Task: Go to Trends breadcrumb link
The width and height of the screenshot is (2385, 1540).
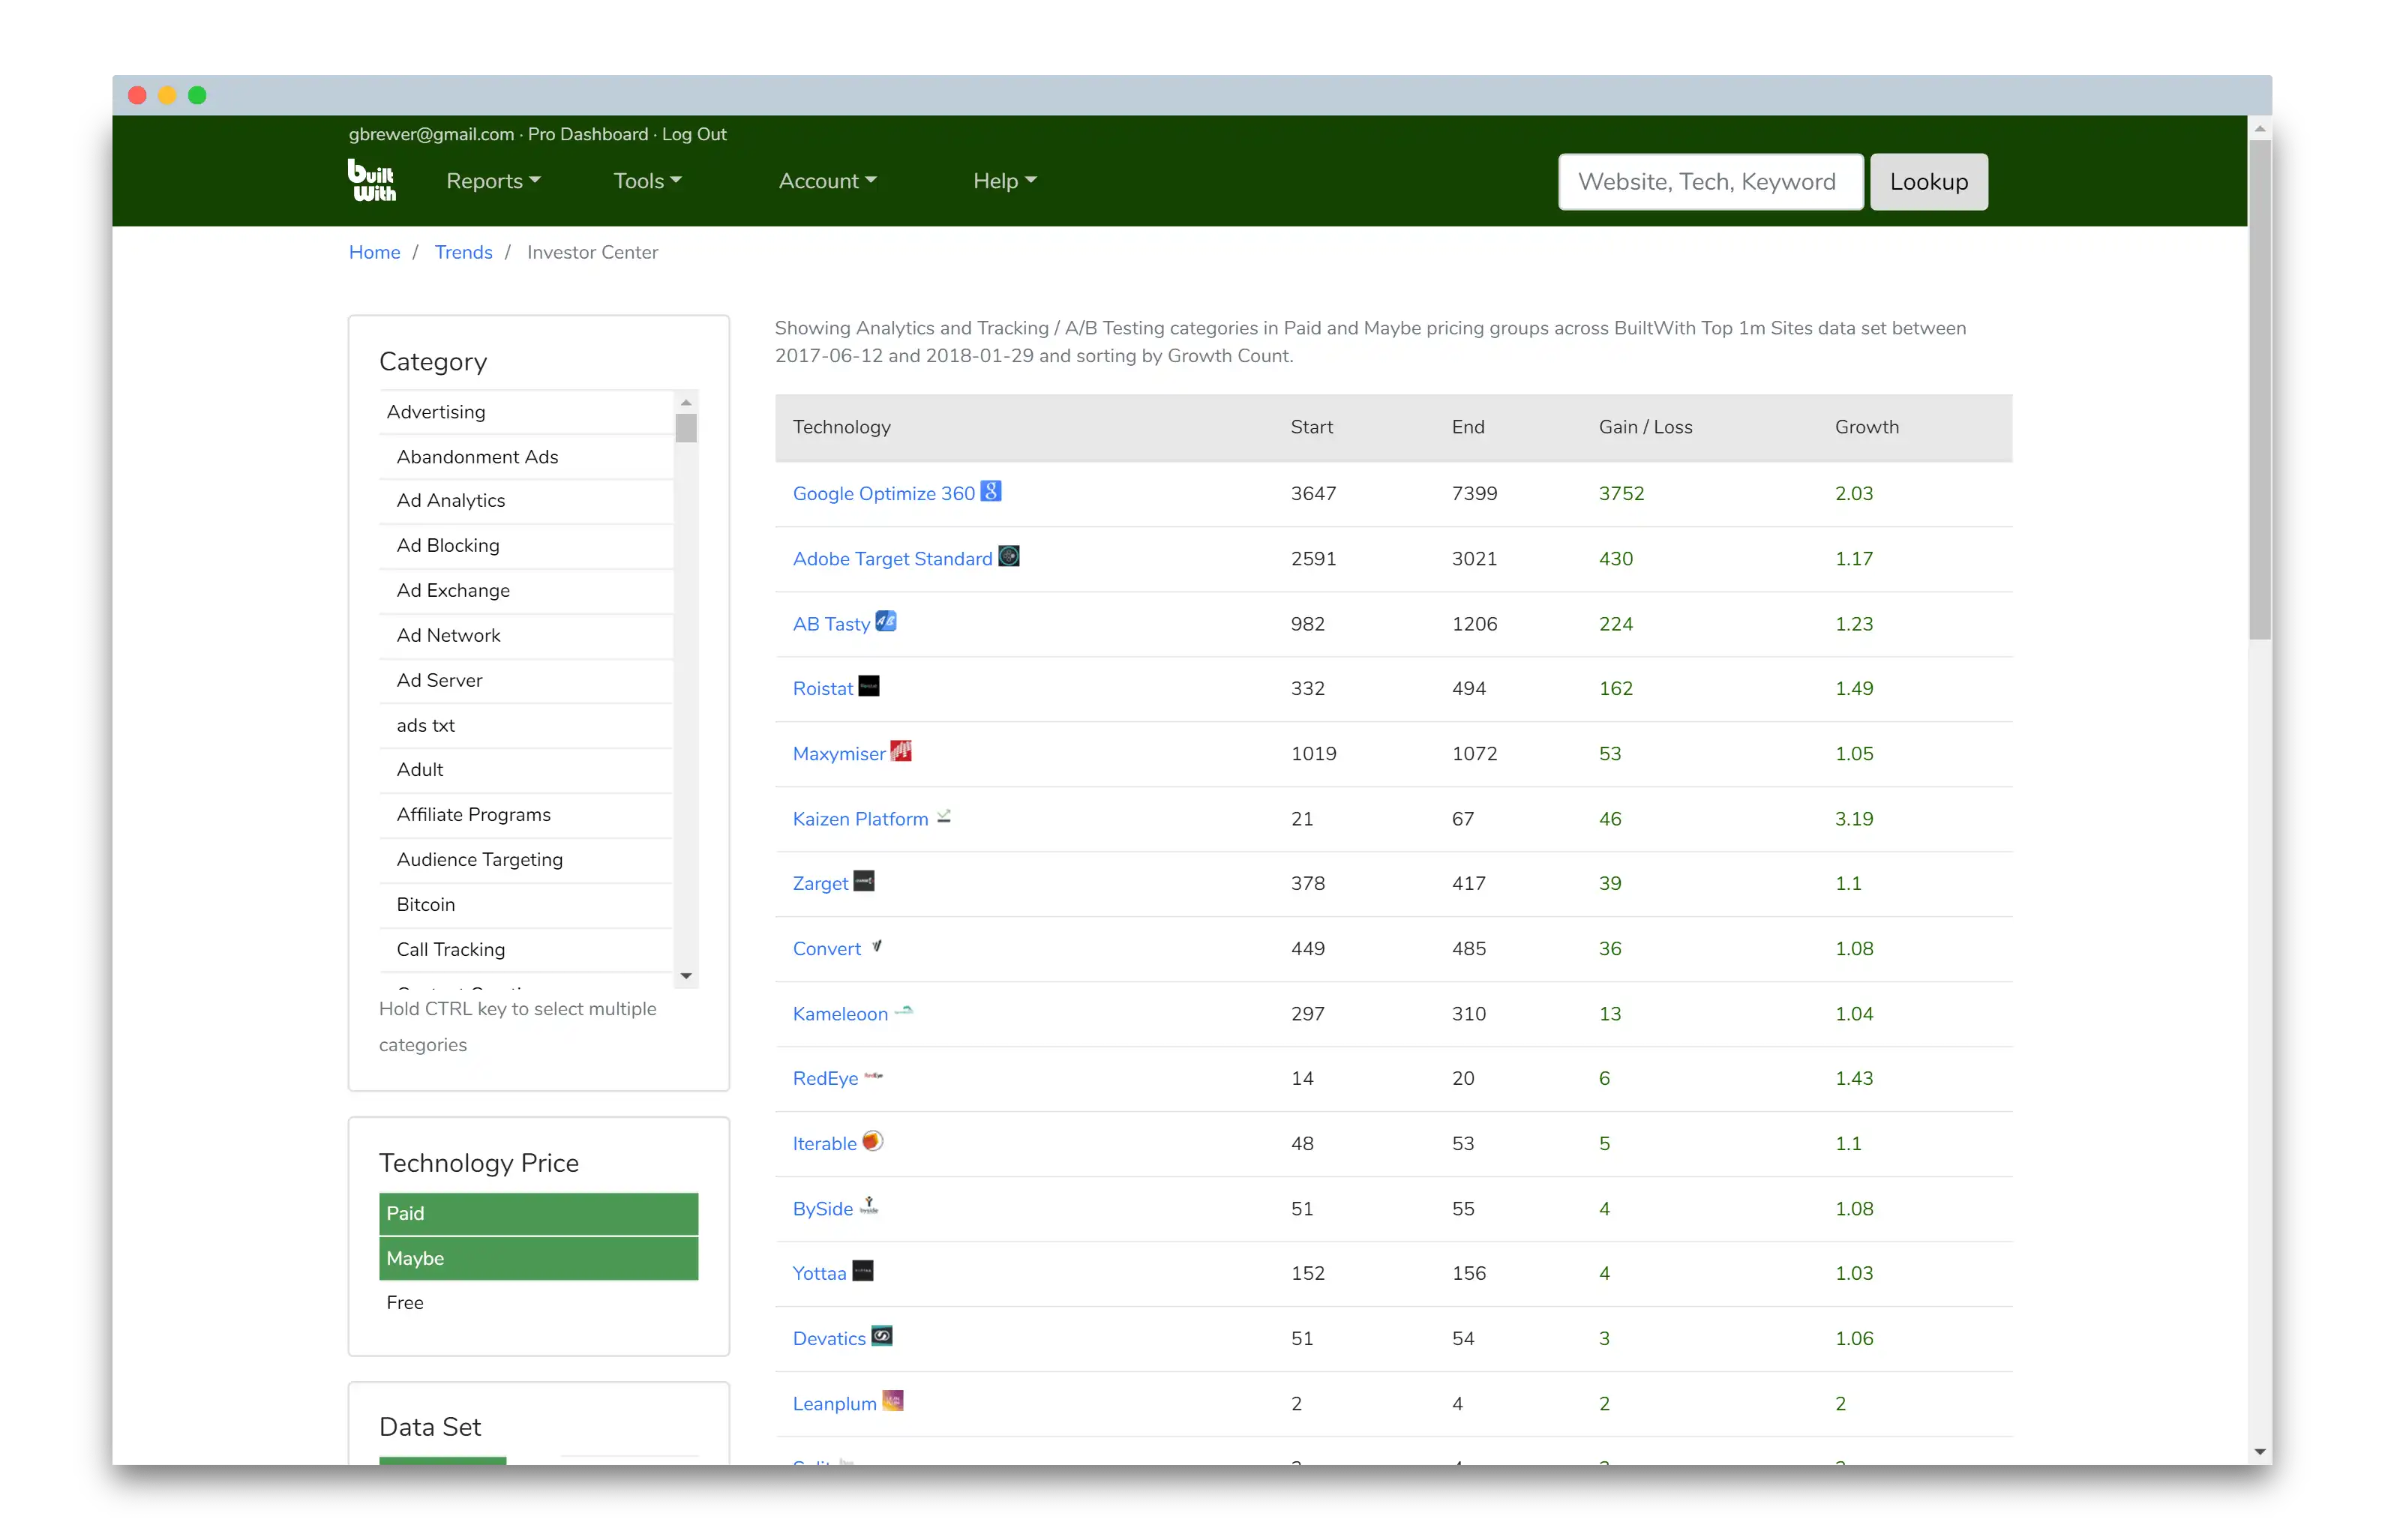Action: tap(463, 252)
